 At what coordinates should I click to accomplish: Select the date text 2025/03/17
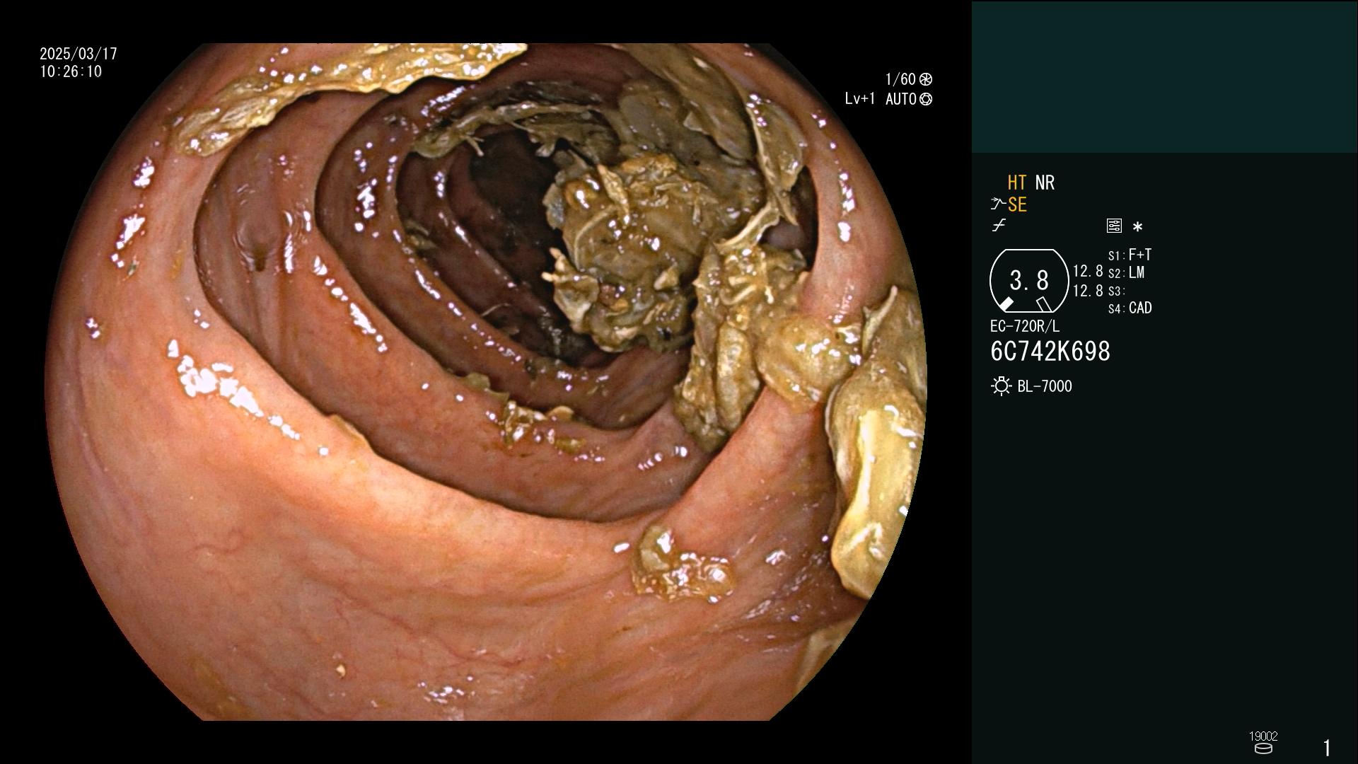pos(79,54)
